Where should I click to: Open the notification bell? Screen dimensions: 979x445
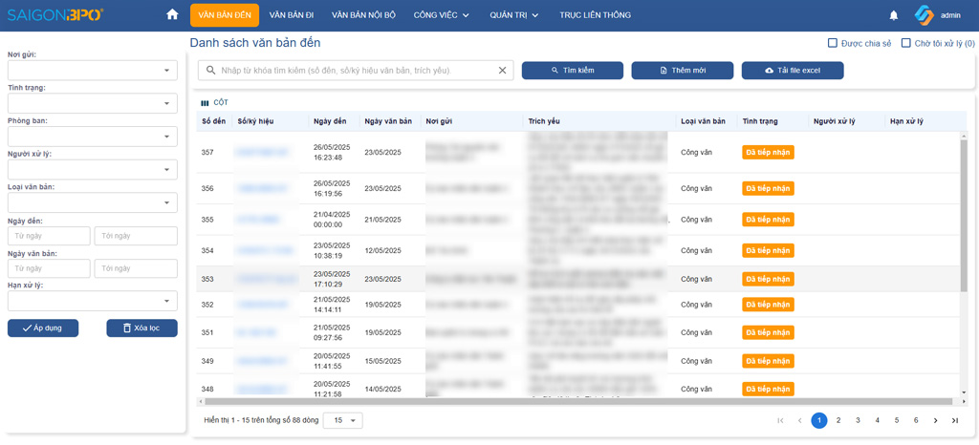[x=894, y=15]
